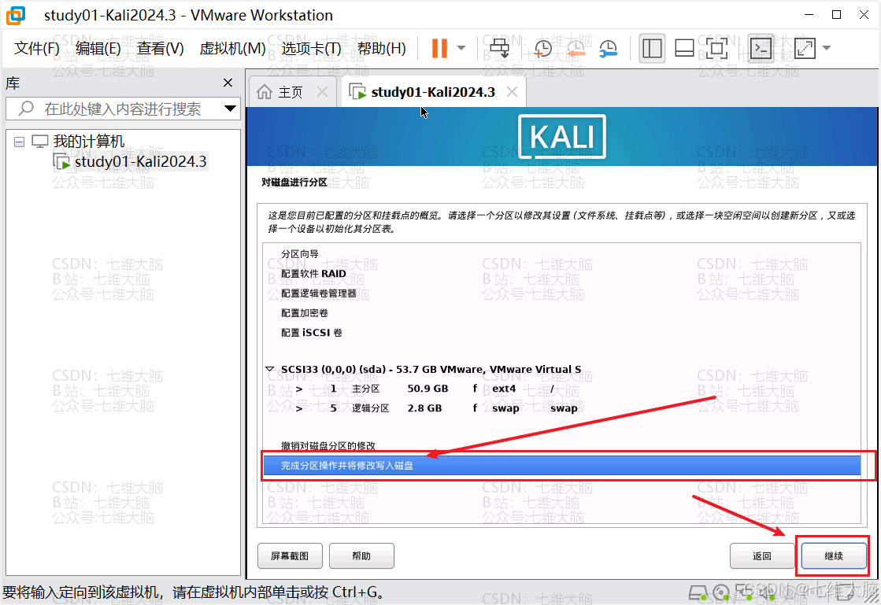Close the study01-Kali2024.3 tab
Viewport: 881px width, 605px height.
click(x=512, y=91)
